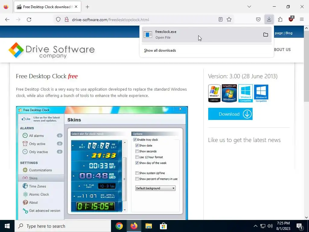Save page to Pocket
Viewport: 309px width, 232px height.
[258, 19]
